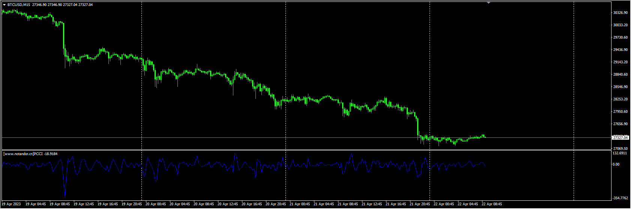Click the '22 Apr 08:45' time label

point(492,204)
